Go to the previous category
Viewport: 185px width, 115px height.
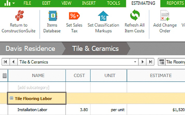click(x=14, y=62)
